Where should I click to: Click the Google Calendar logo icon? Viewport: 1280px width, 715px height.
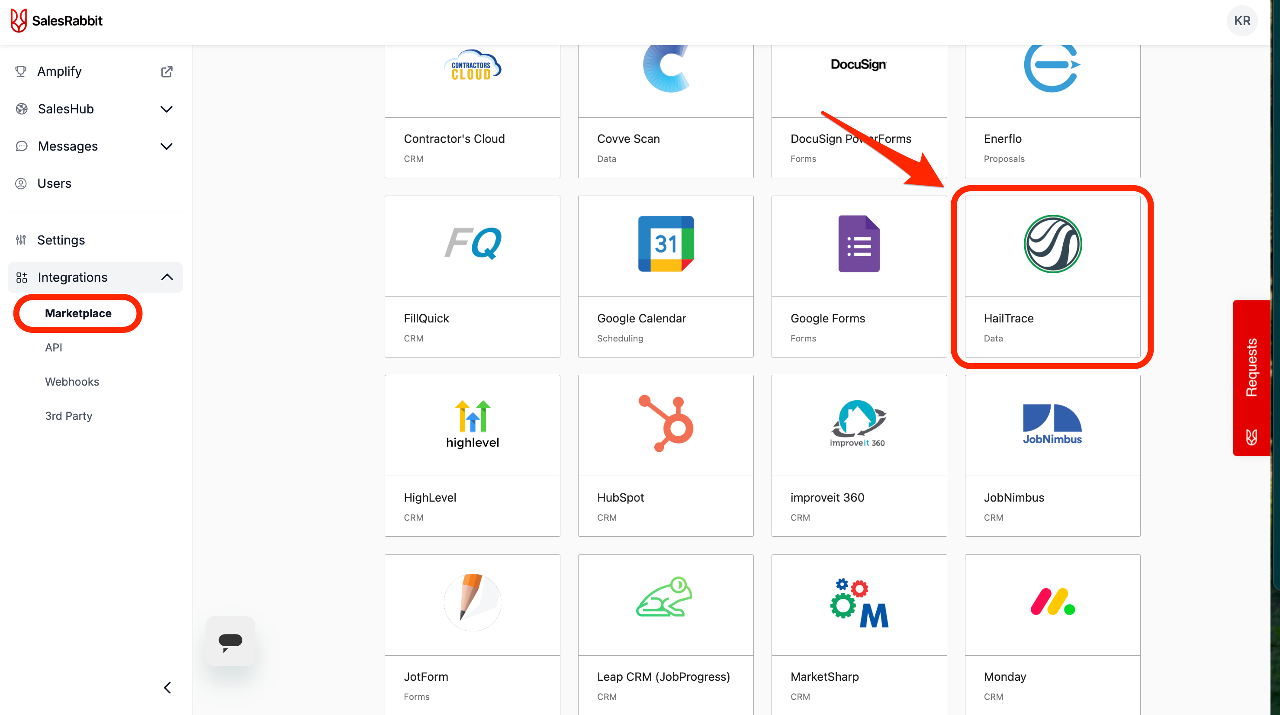666,244
